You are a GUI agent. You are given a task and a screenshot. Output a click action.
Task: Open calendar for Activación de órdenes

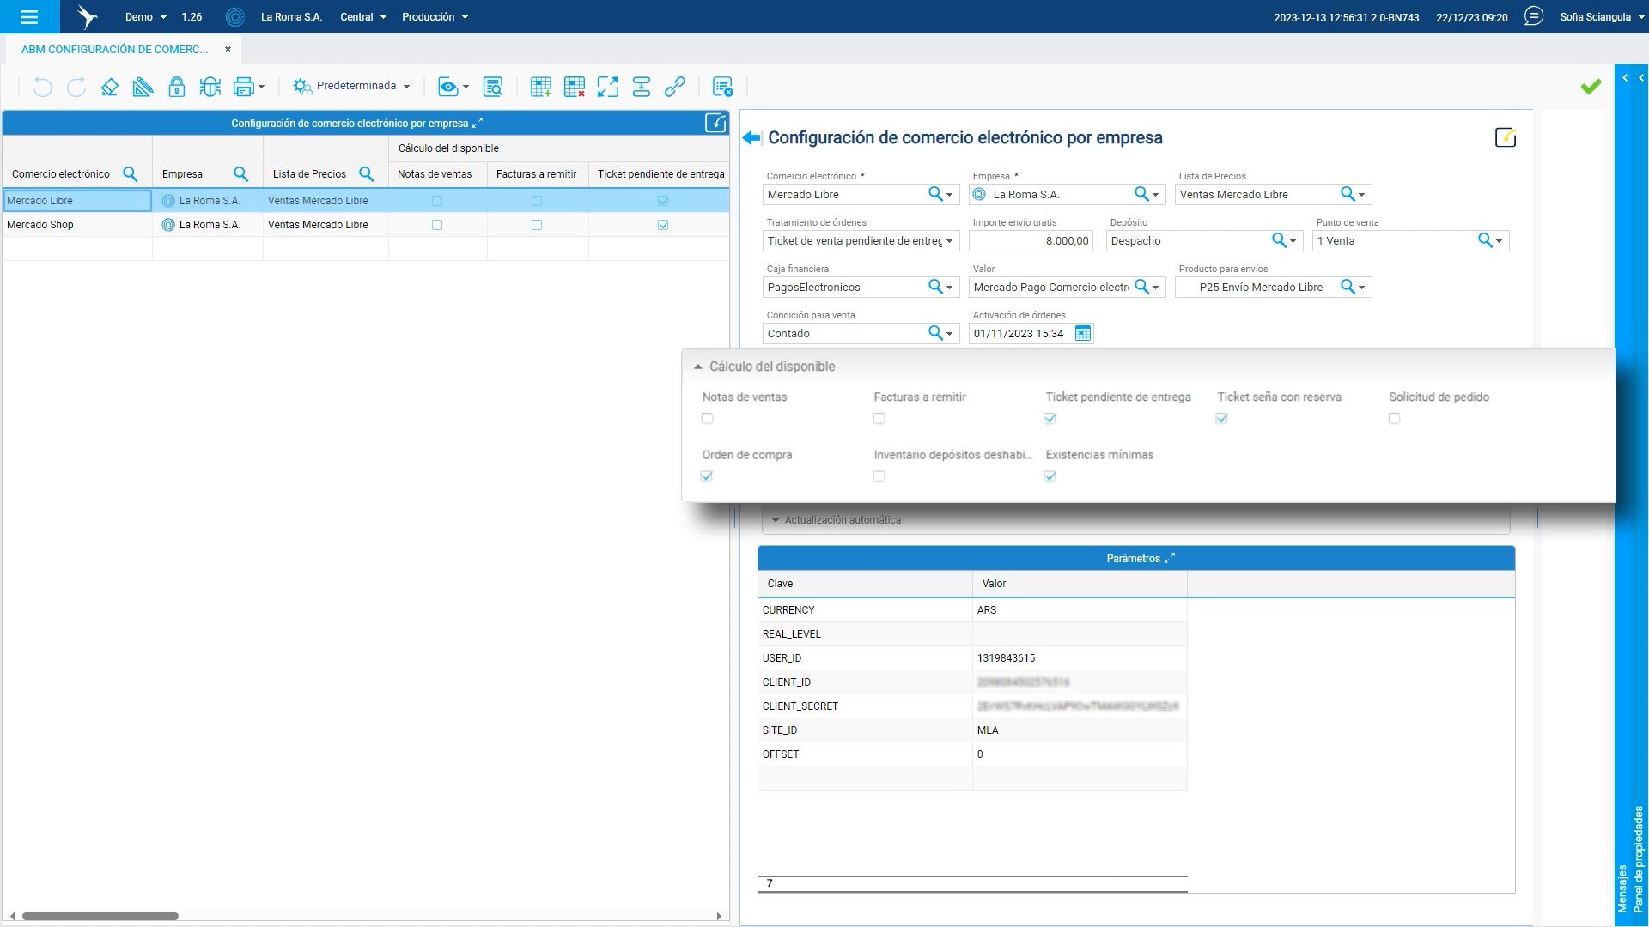[x=1082, y=334]
